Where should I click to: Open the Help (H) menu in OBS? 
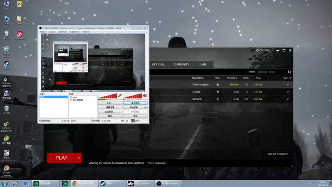pos(86,32)
